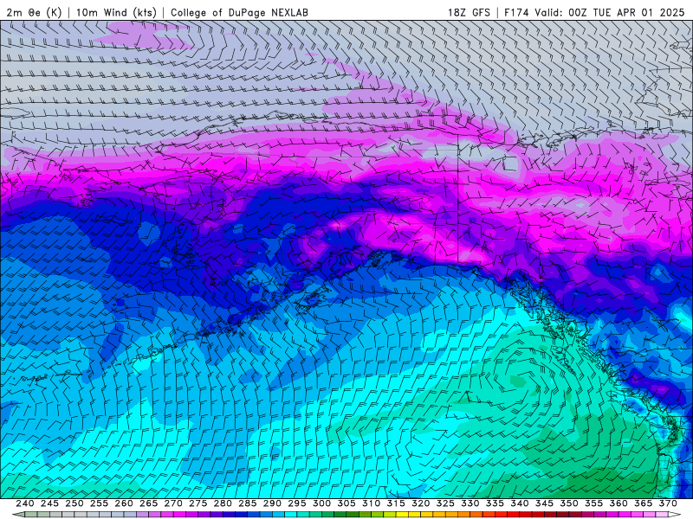Select the 260 scale label

124,503
